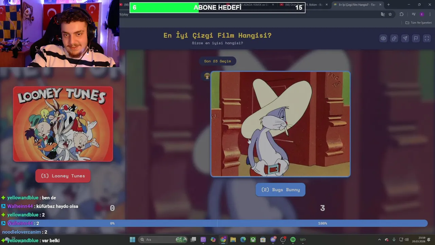The width and height of the screenshot is (435, 245).
Task: Click the subtitle Sizce en iyisi hangisi?
Action: (x=217, y=43)
